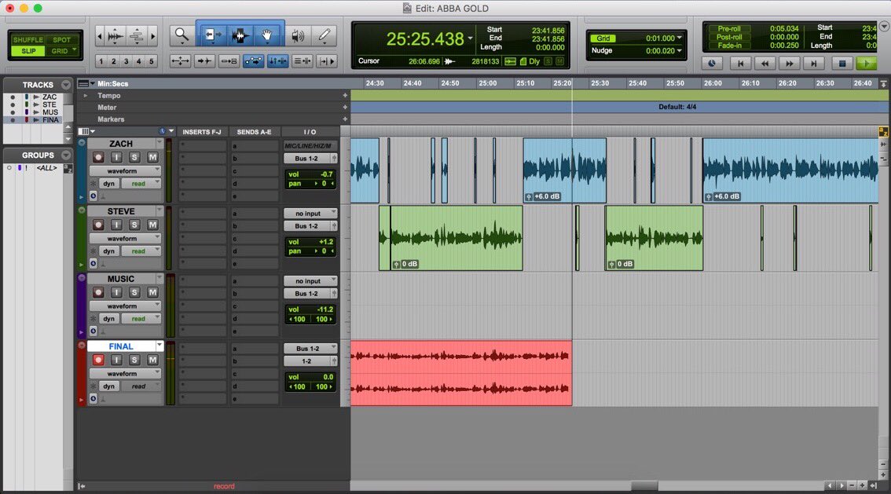Viewport: 891px width, 494px height.
Task: Click the audio zoom waveform icon
Action: pos(115,36)
